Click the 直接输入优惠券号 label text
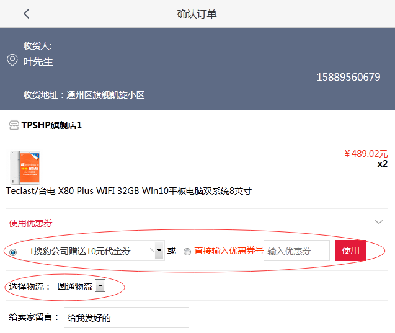395x333 pixels. (x=228, y=251)
